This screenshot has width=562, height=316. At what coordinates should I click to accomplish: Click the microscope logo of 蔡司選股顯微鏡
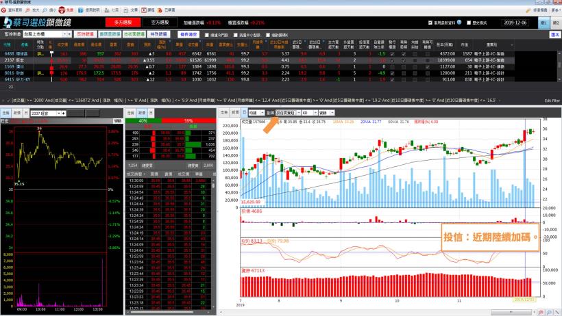(7, 23)
